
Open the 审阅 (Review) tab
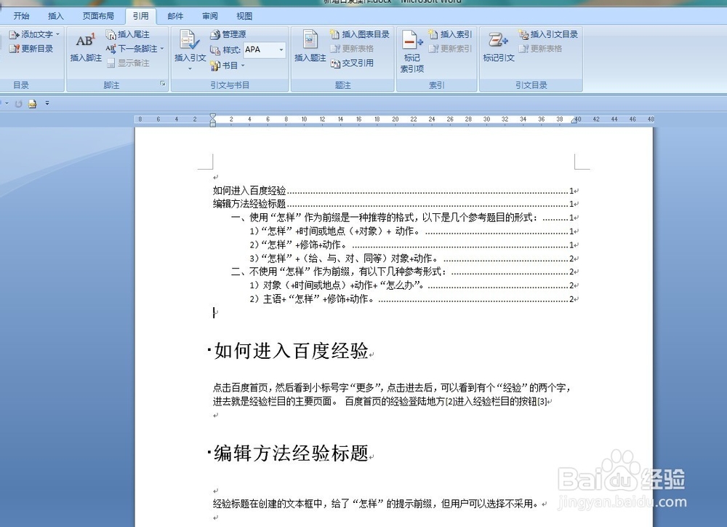210,16
